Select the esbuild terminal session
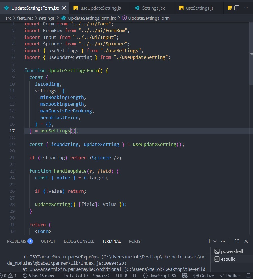This screenshot has height=279, width=253. pyautogui.click(x=228, y=259)
